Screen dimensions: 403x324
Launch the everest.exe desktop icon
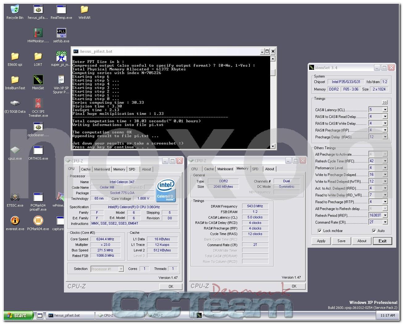[x=15, y=224]
